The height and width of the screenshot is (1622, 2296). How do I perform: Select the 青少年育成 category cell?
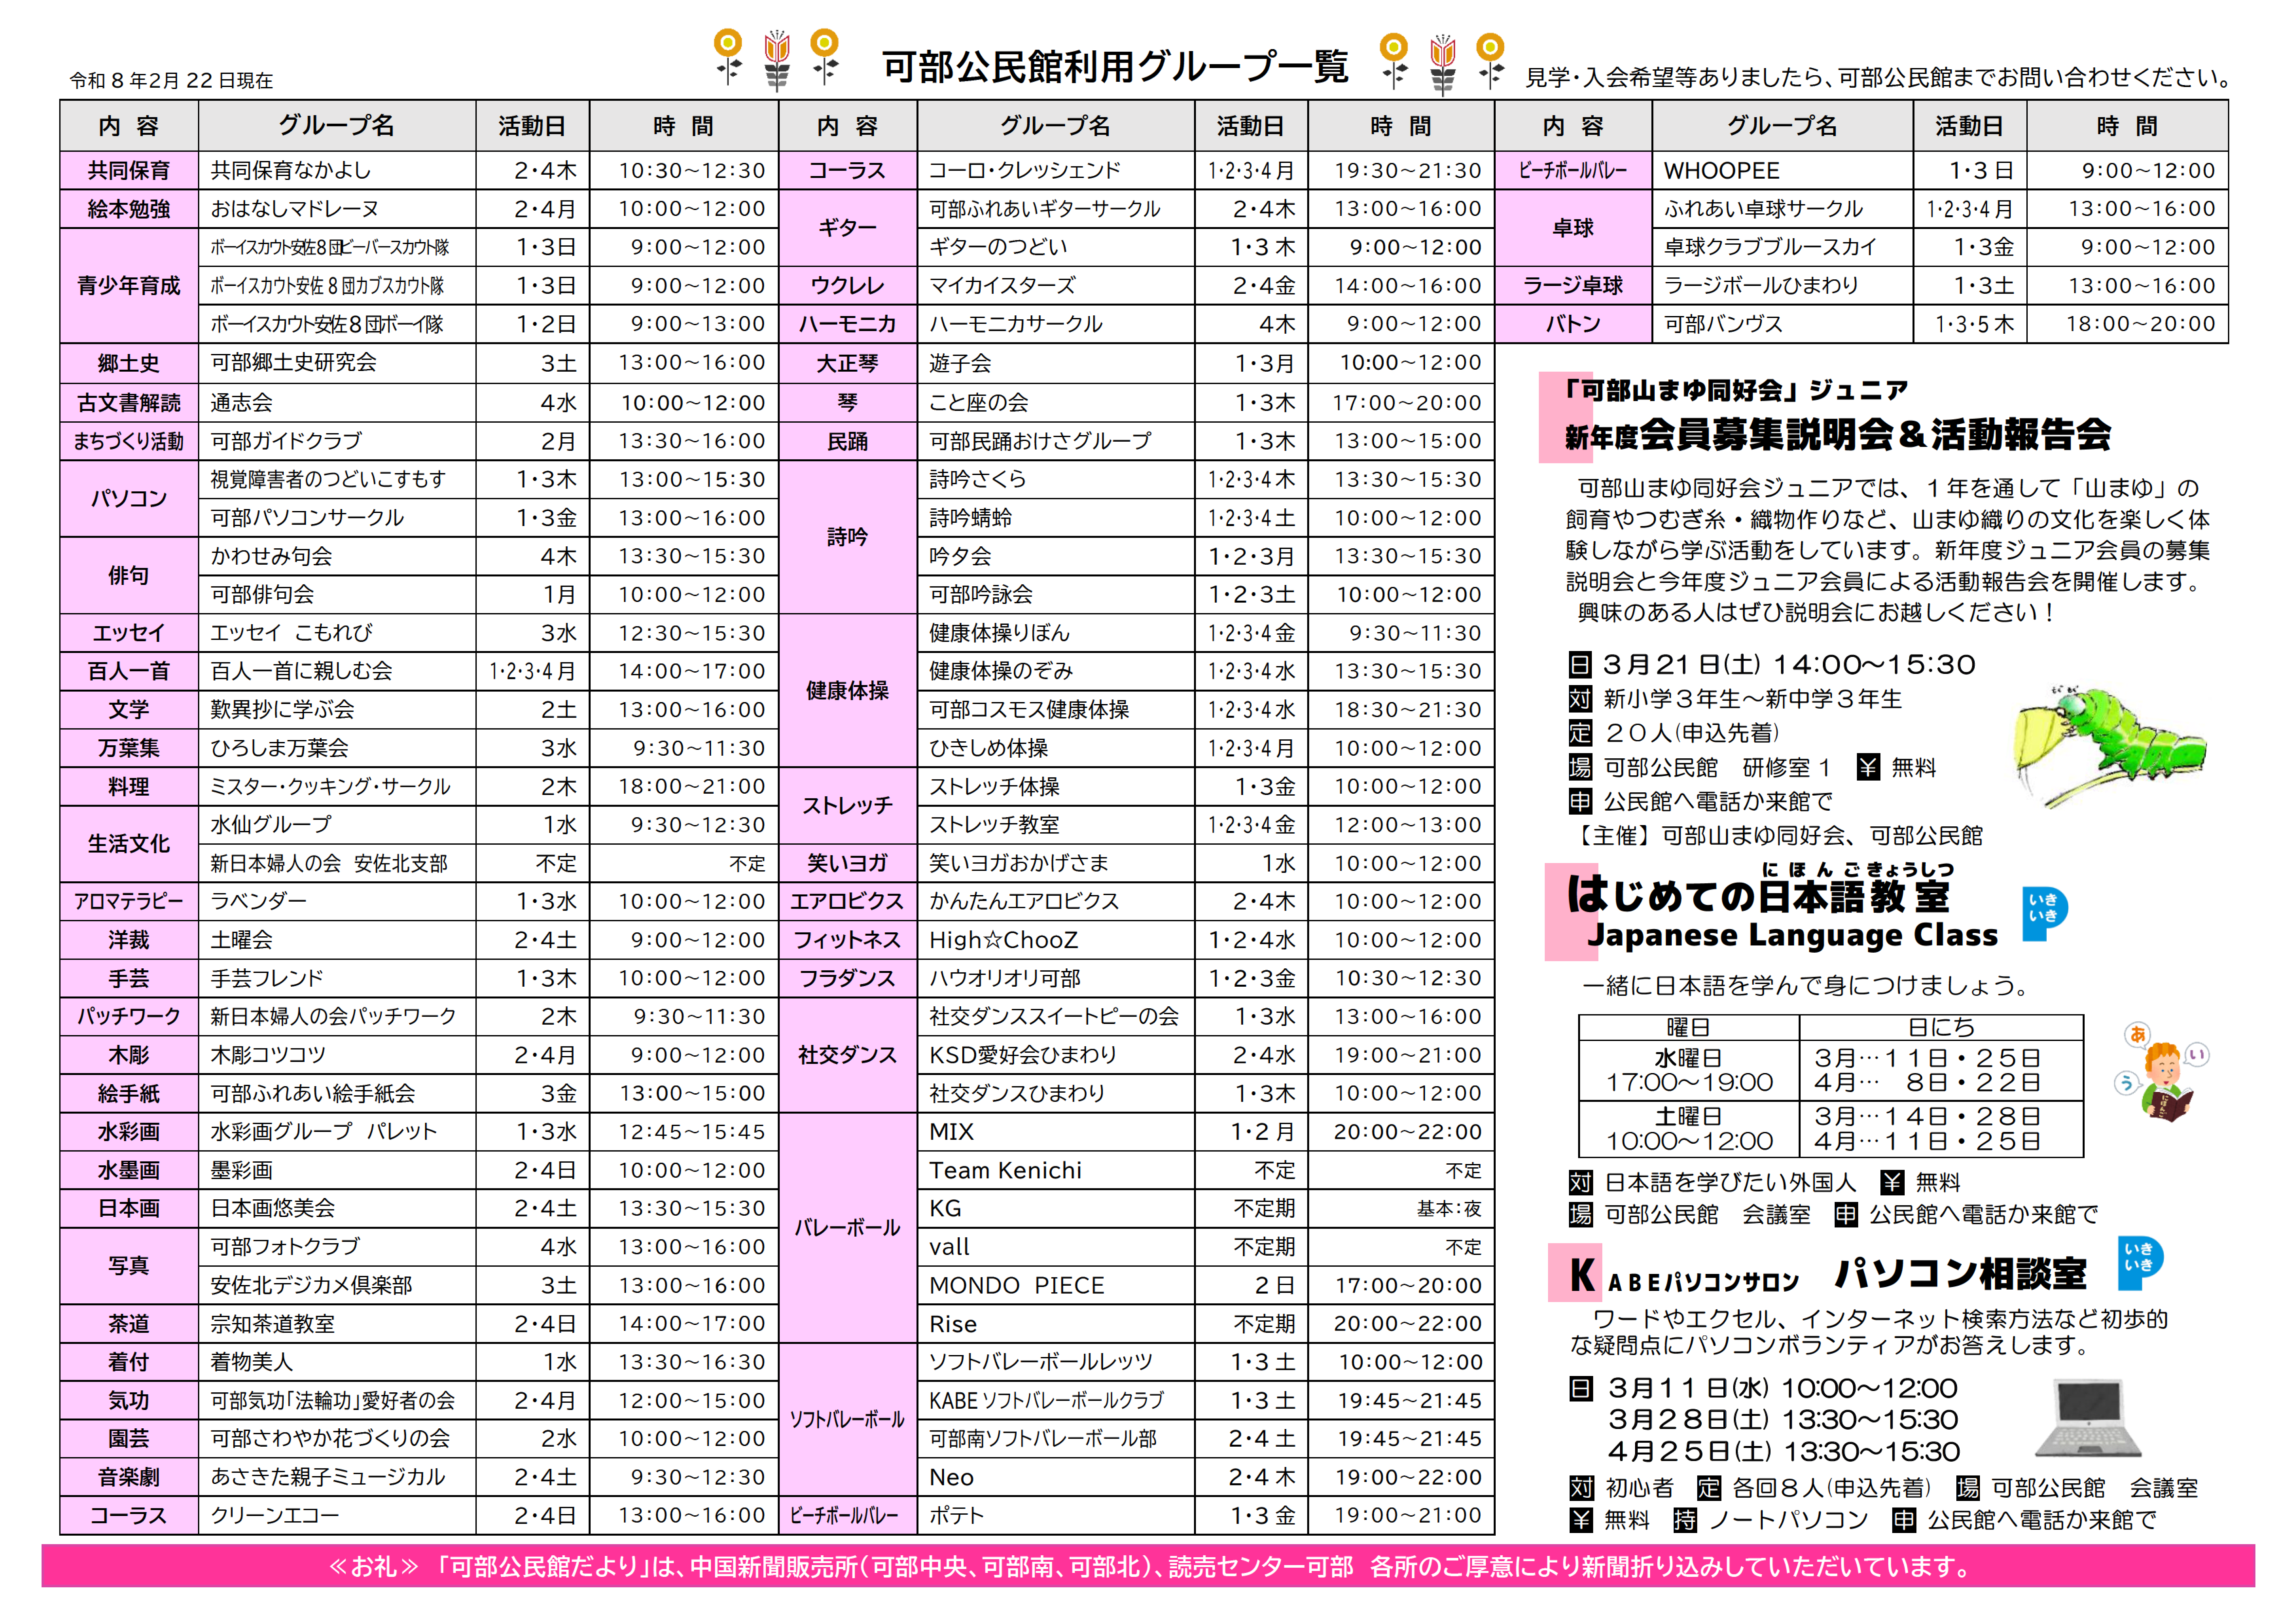click(x=129, y=286)
